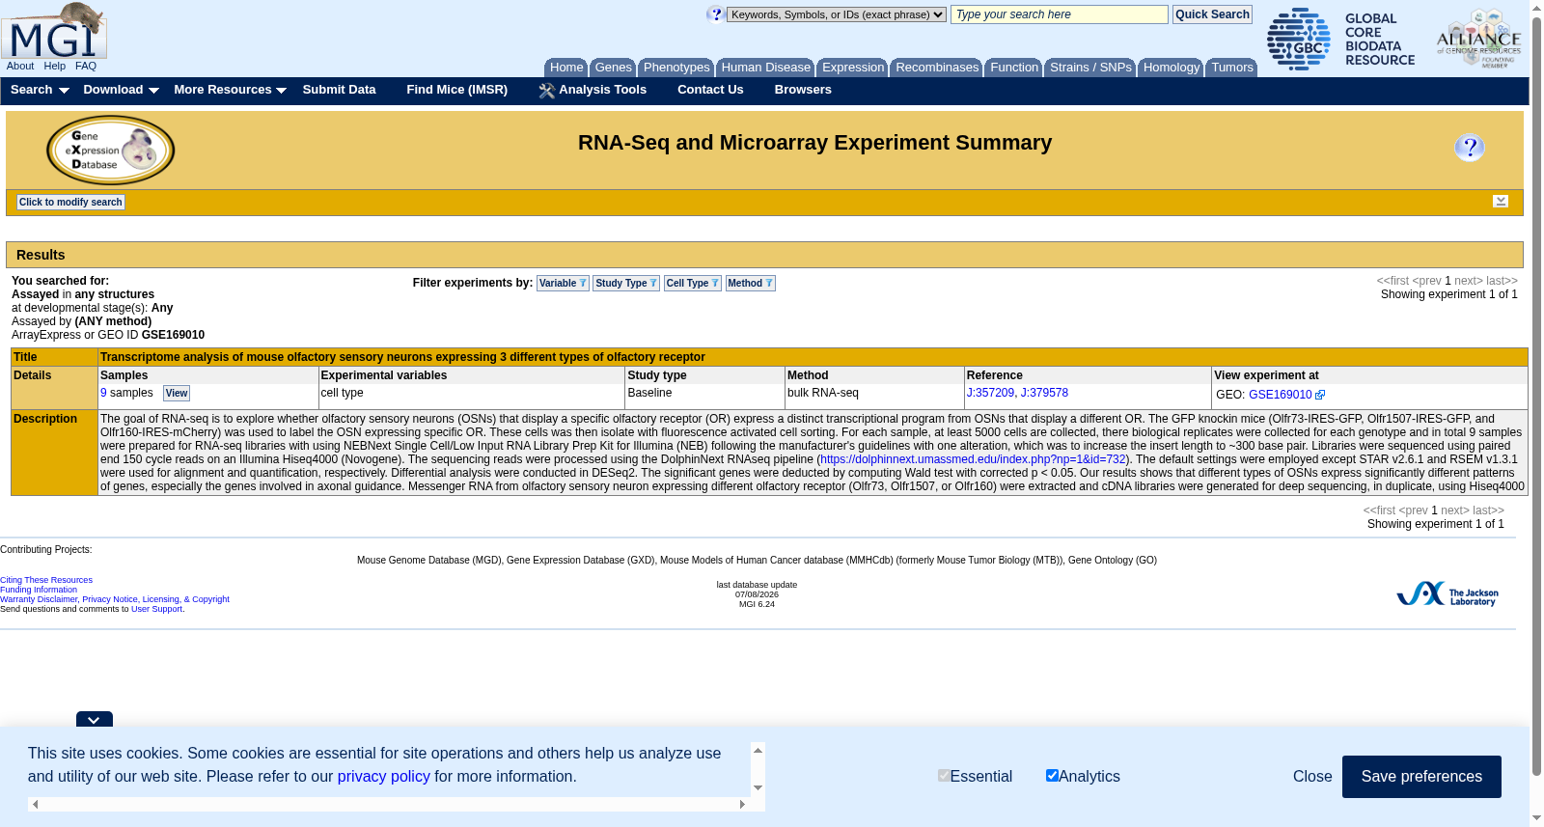Open the Homology tab
Viewport: 1544px width, 827px height.
[1172, 68]
